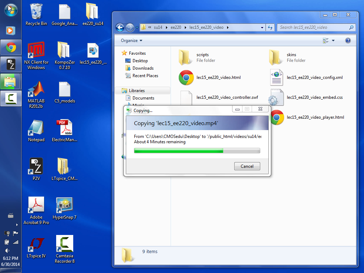Open the ee220_su14 desktop folder

tap(93, 15)
